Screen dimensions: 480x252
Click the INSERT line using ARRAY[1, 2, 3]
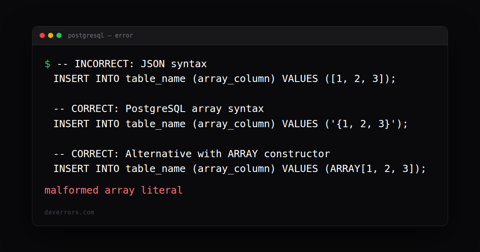[x=240, y=169]
